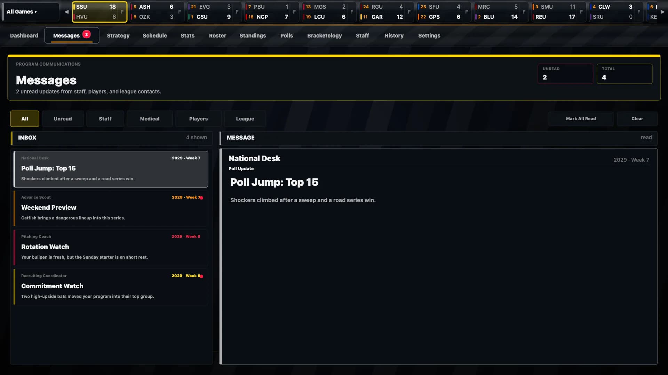Click the Poll Update label

(241, 169)
